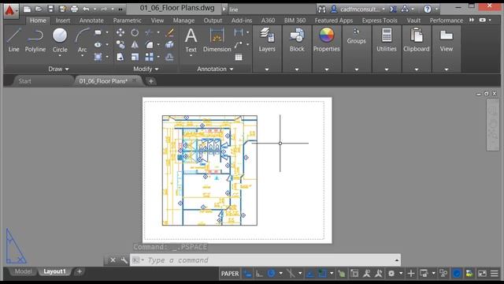Activate the Rotate tool

[135, 32]
